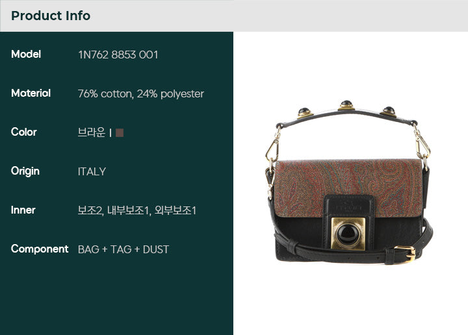
Task: Click the gold square clasp on bag
Action: click(x=348, y=233)
